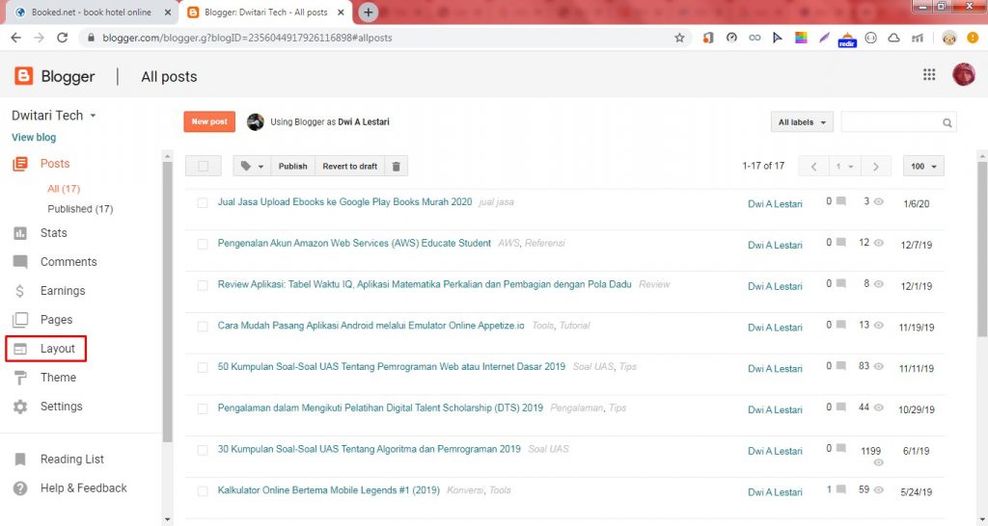Click the Posts sidebar icon

20,164
